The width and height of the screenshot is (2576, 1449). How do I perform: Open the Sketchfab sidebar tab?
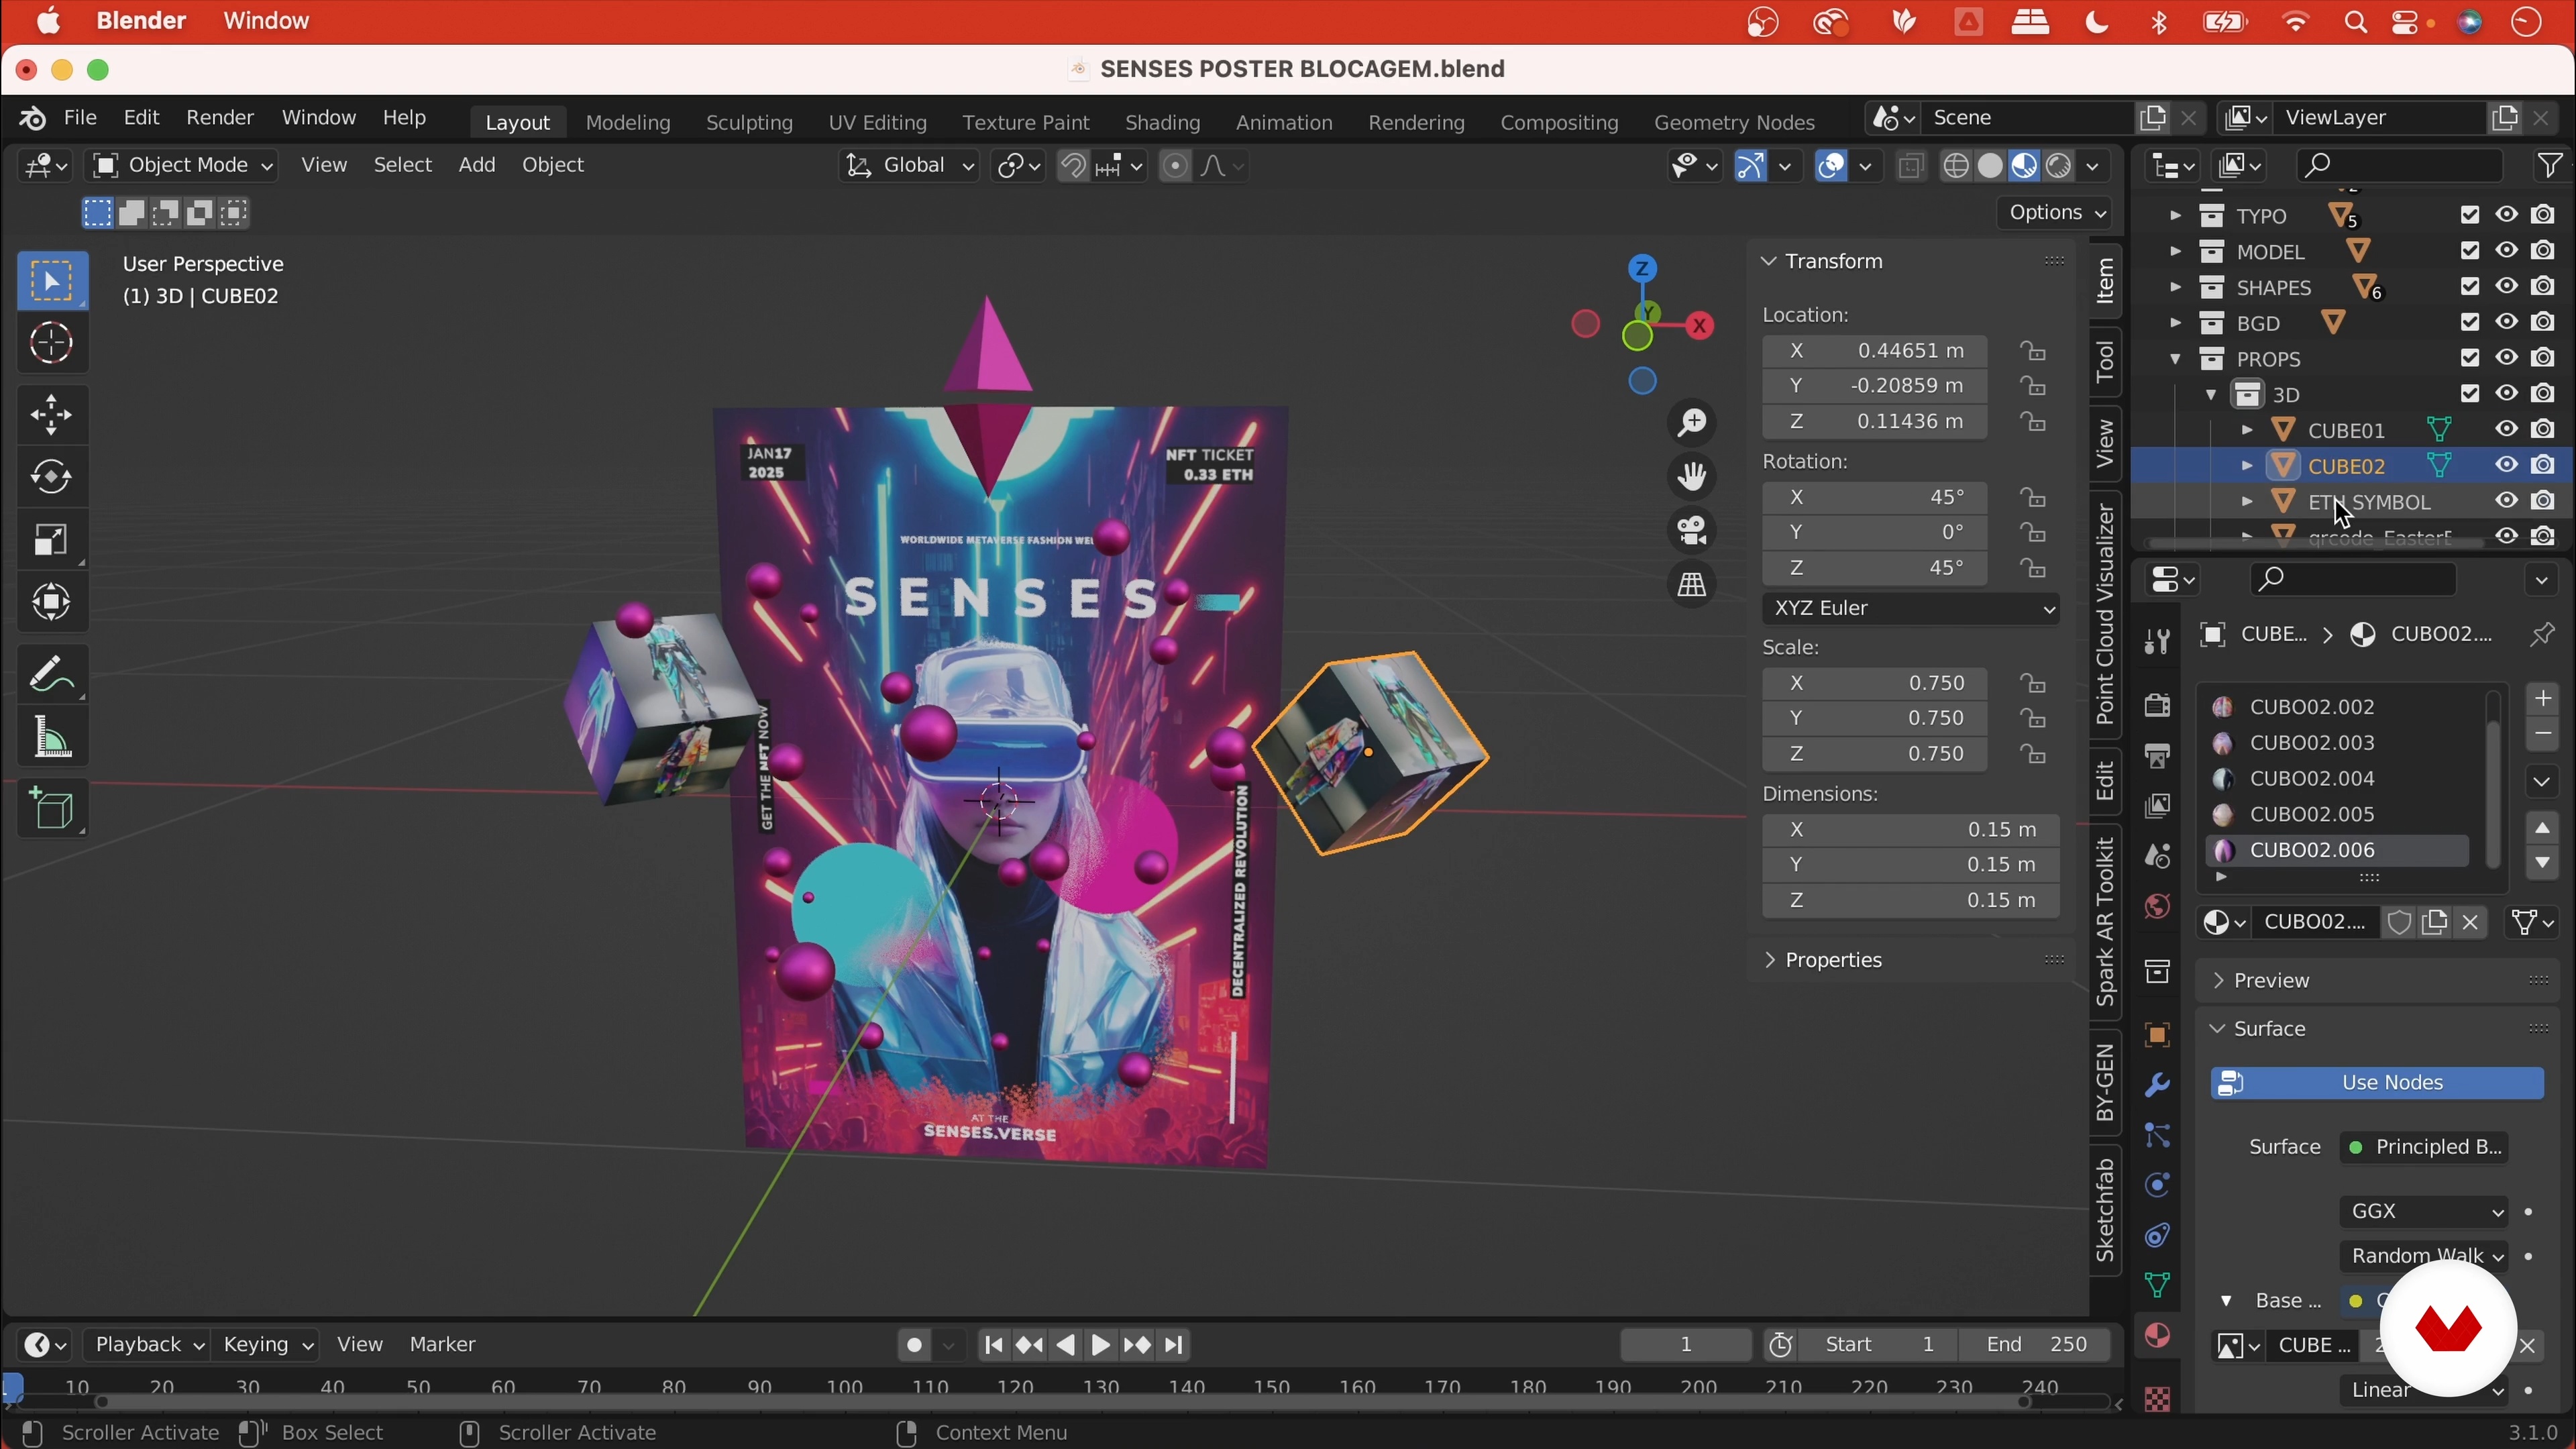[2106, 1211]
